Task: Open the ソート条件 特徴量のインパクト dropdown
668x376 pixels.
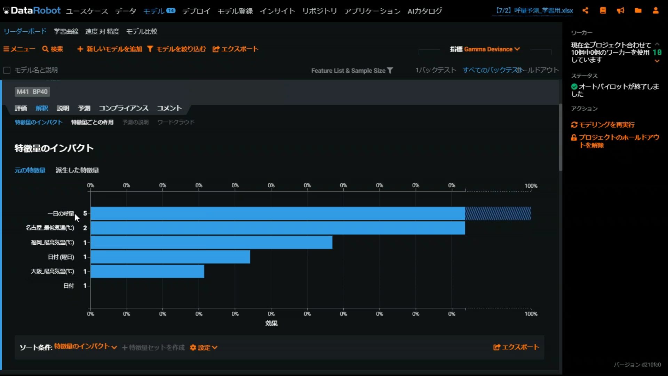Action: coord(85,347)
